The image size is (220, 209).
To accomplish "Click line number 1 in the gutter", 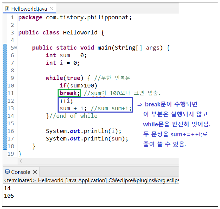I will (12, 18).
